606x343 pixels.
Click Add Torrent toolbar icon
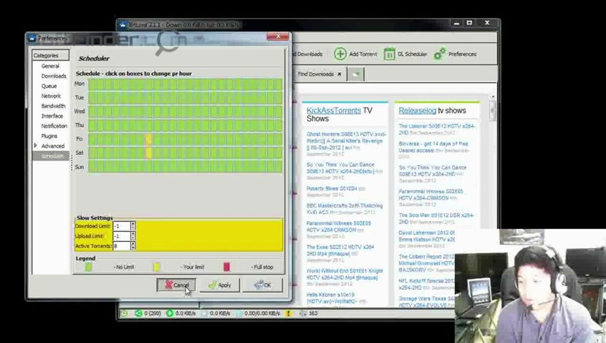pos(340,54)
